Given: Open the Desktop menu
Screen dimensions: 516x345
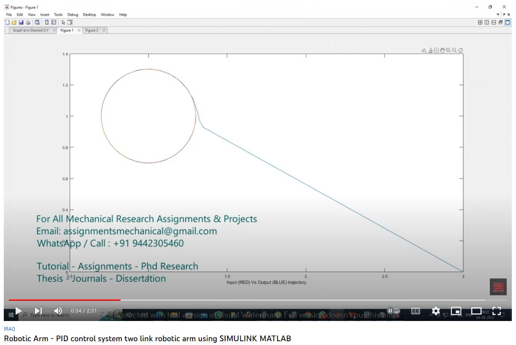Looking at the screenshot, I should [89, 14].
